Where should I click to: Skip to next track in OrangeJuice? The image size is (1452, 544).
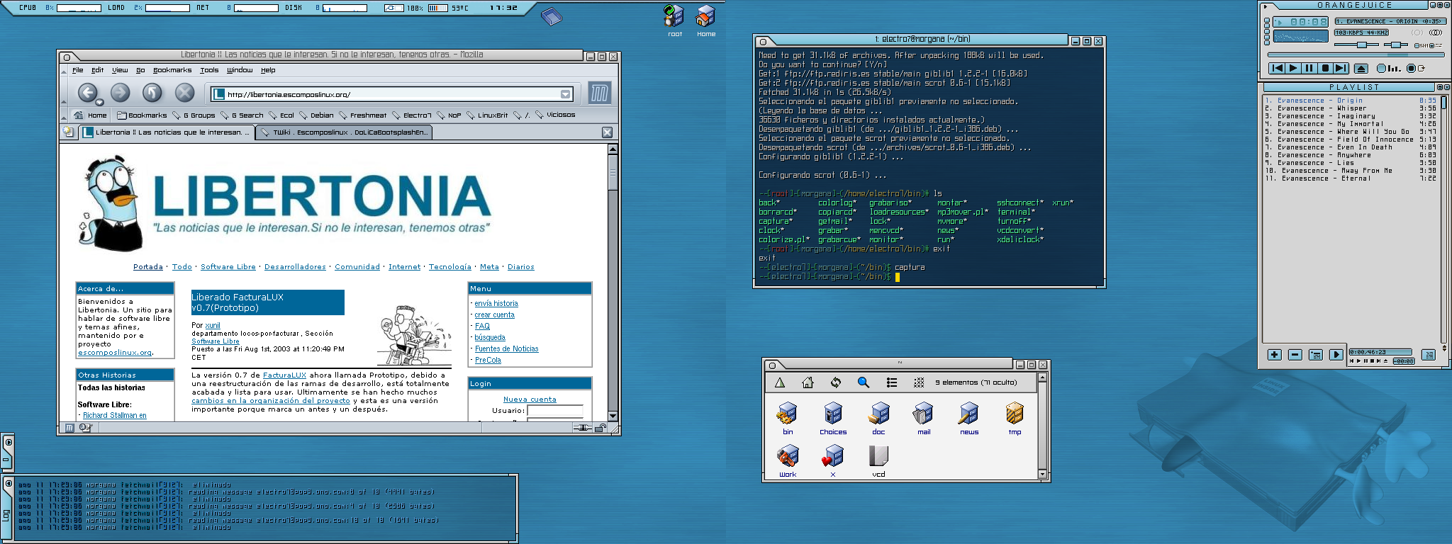(x=1340, y=68)
